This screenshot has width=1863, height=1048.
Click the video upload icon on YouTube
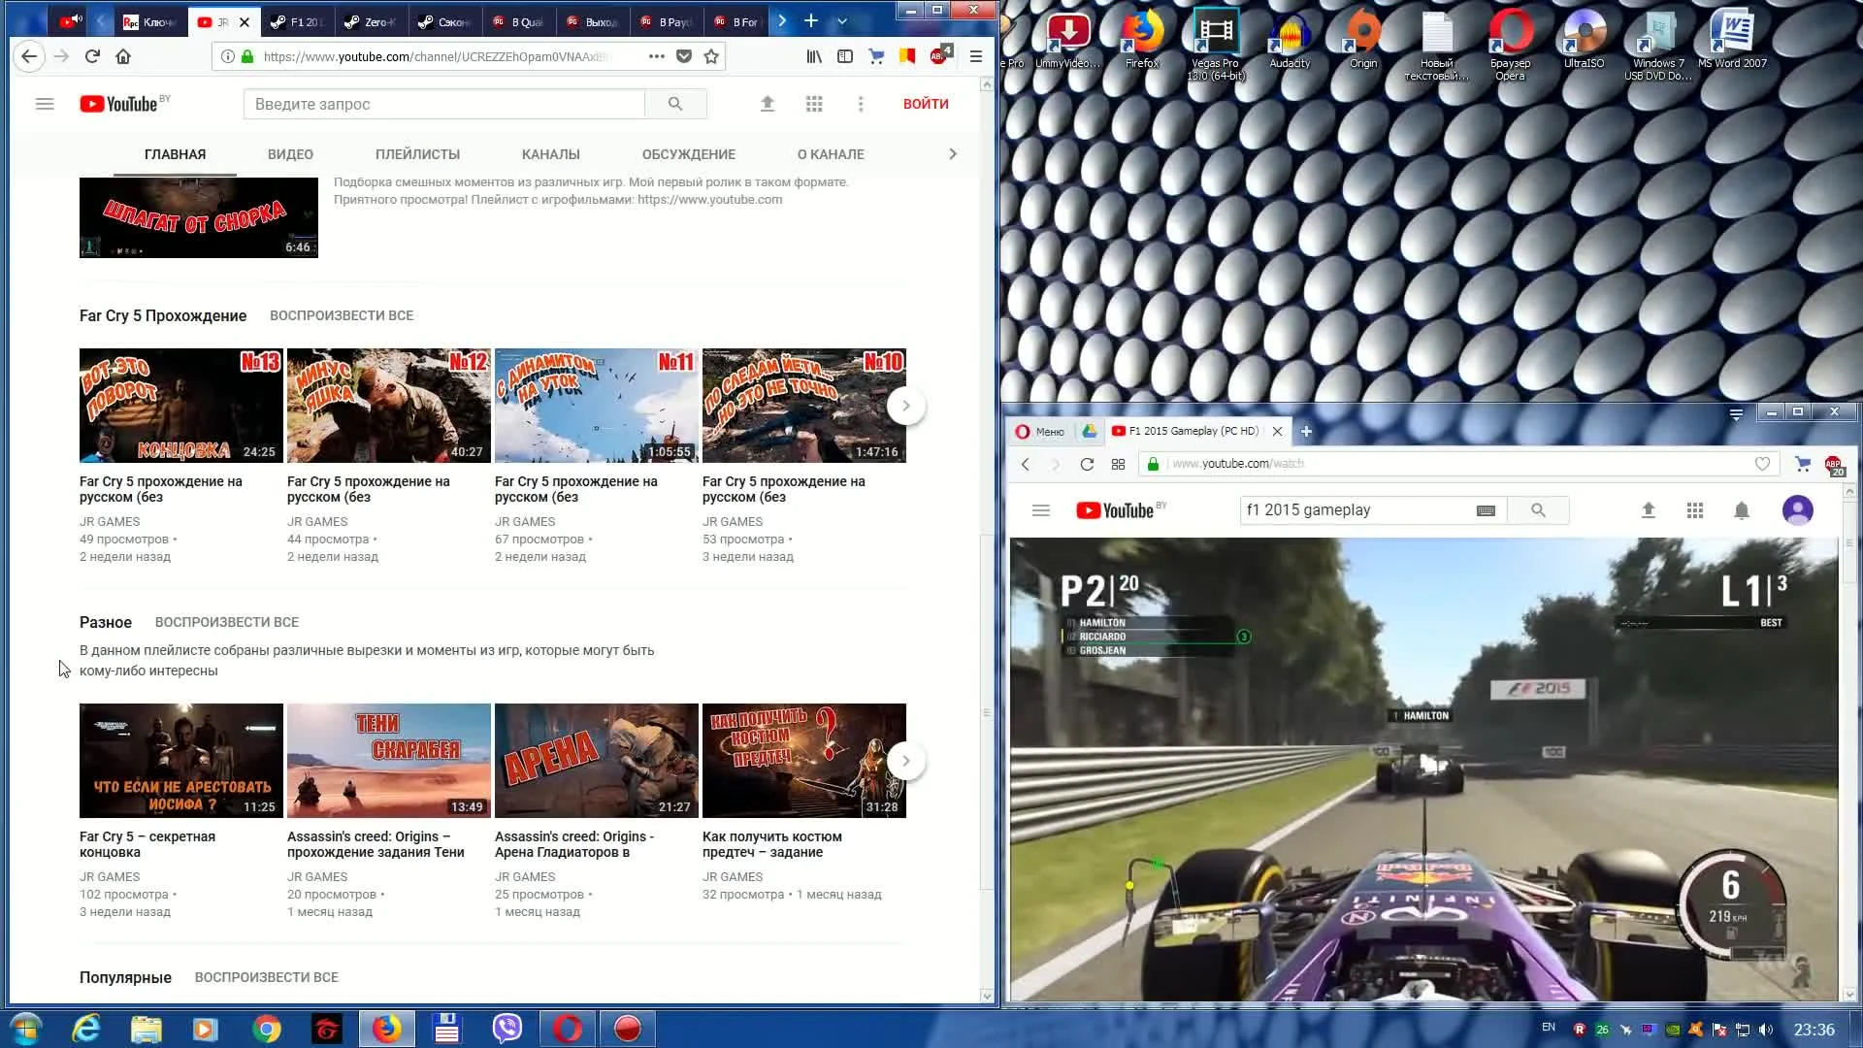(767, 104)
